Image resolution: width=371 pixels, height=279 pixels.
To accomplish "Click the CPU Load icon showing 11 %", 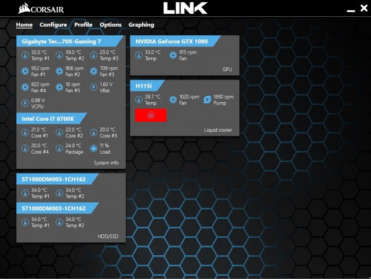I will click(x=93, y=148).
